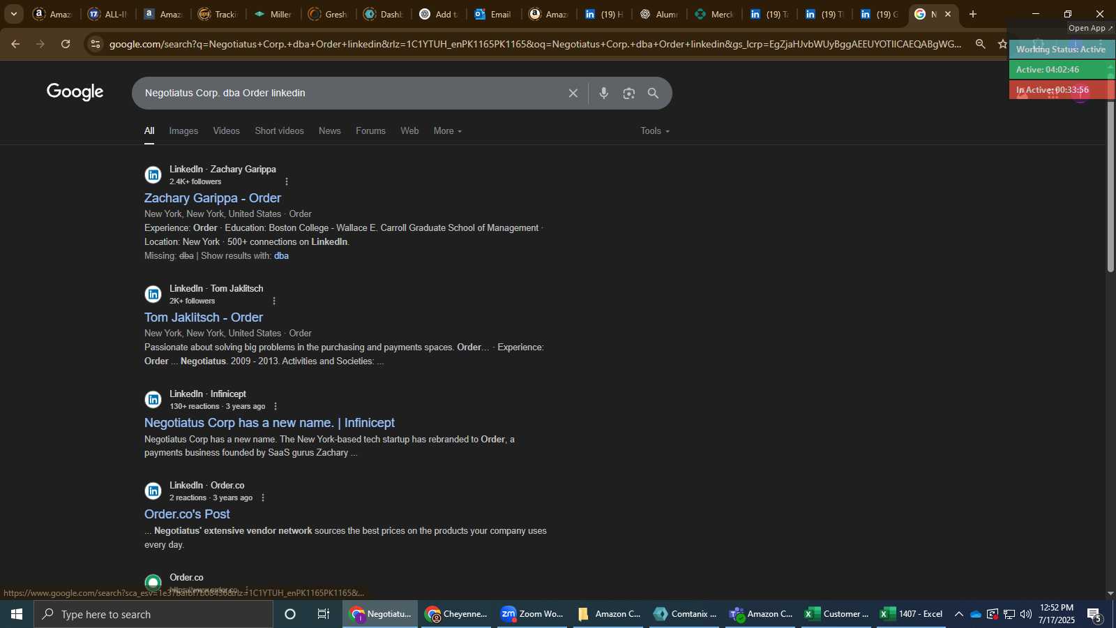Open the Email Outlook browser tab
This screenshot has height=628, width=1116.
pyautogui.click(x=493, y=14)
